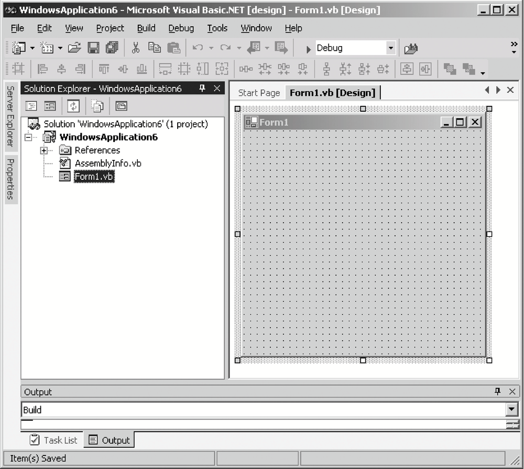Open the Build output pane dropdown
The height and width of the screenshot is (469, 524).
pyautogui.click(x=511, y=410)
